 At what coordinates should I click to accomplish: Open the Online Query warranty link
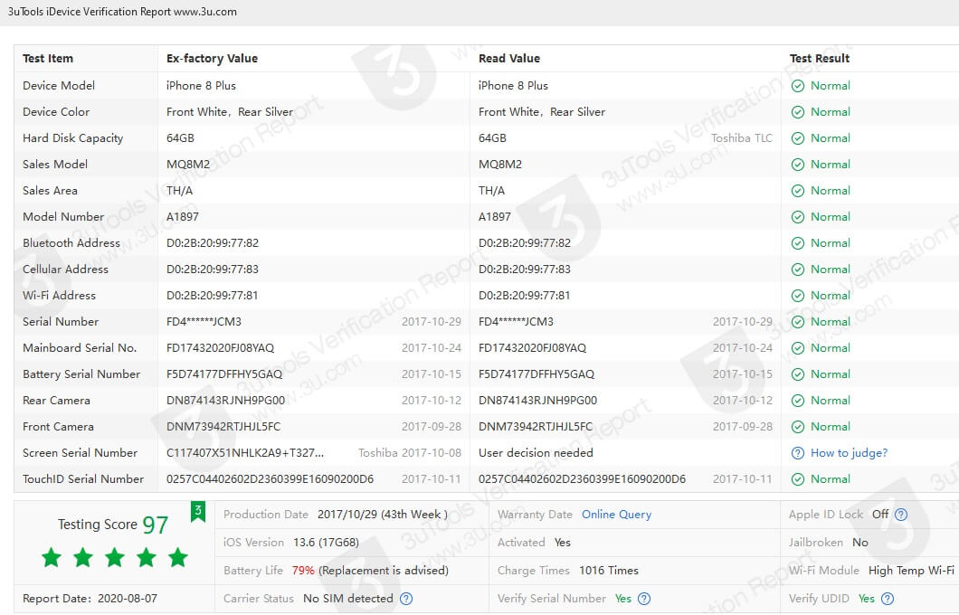point(616,515)
